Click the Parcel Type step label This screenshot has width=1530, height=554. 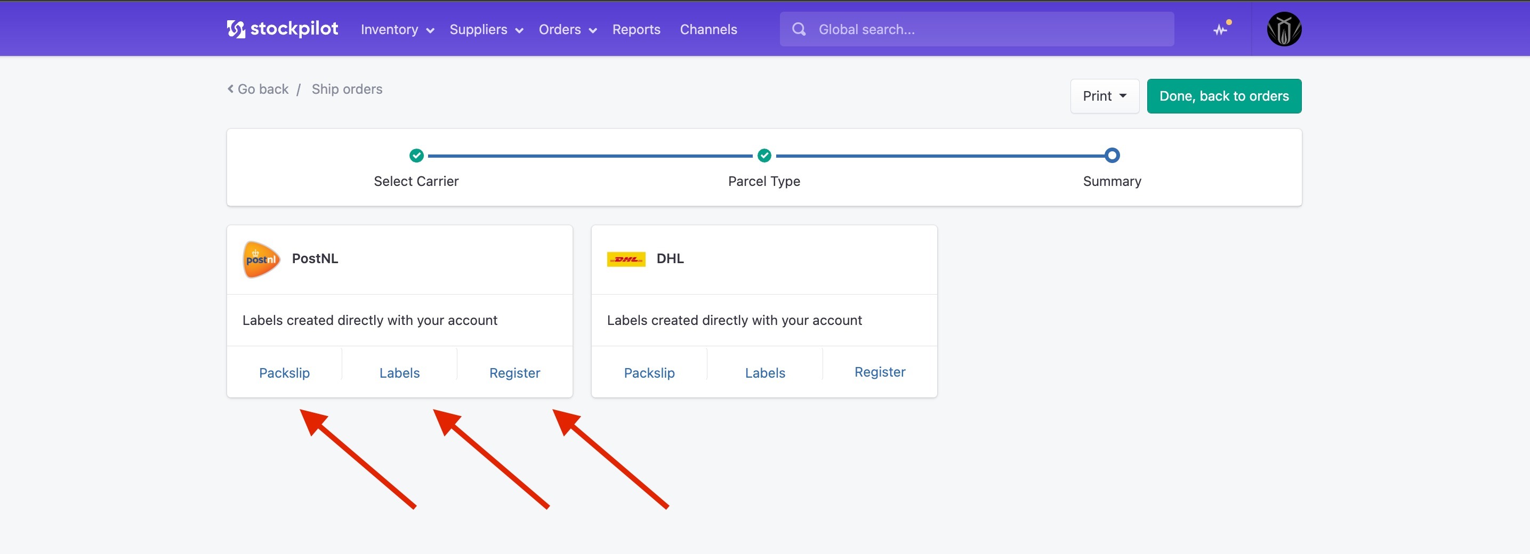(x=764, y=181)
